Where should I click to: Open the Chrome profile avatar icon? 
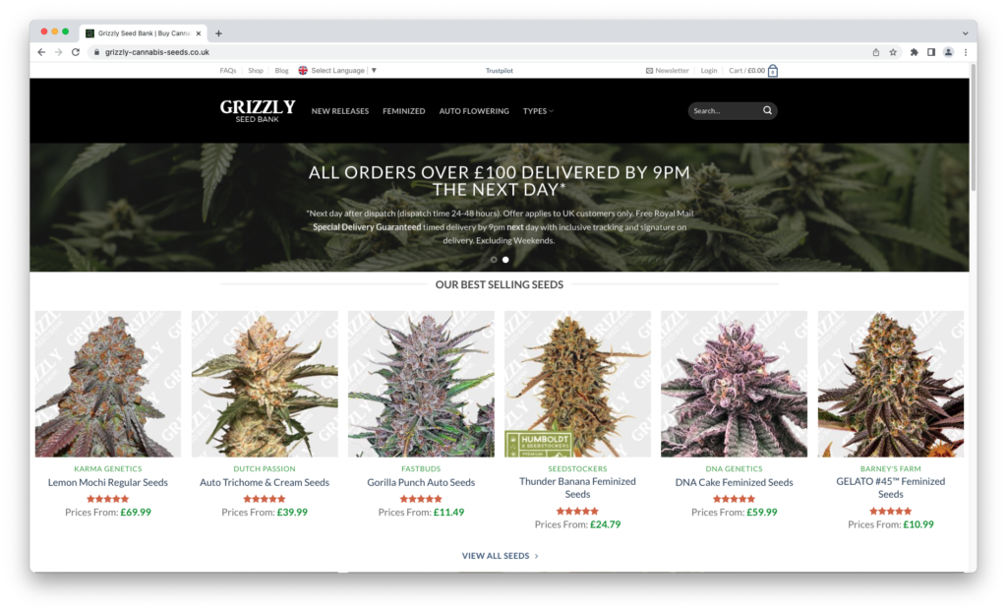point(948,52)
